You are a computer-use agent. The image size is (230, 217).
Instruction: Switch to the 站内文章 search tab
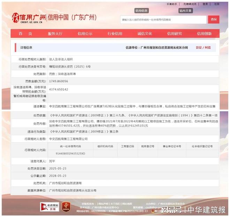(185, 11)
